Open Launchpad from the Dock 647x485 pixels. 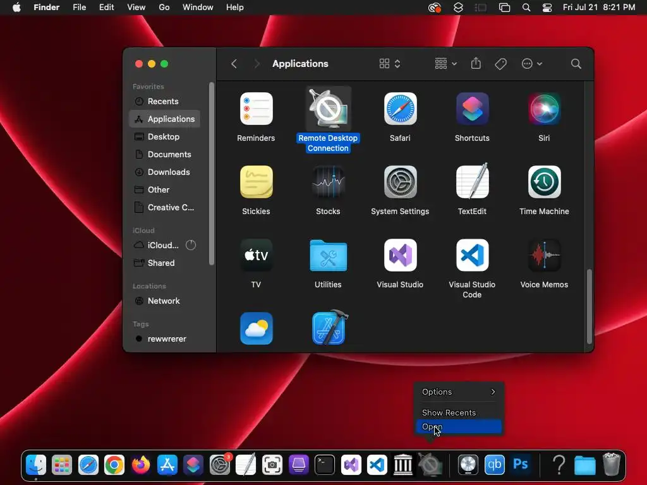pos(62,465)
